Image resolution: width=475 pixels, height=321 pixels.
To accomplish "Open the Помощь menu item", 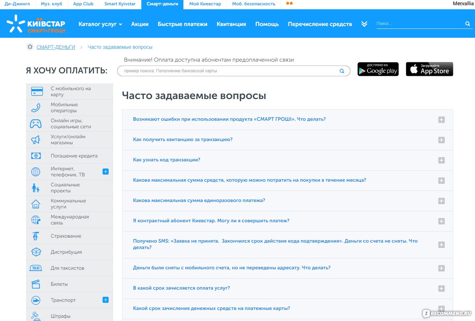I will point(267,24).
